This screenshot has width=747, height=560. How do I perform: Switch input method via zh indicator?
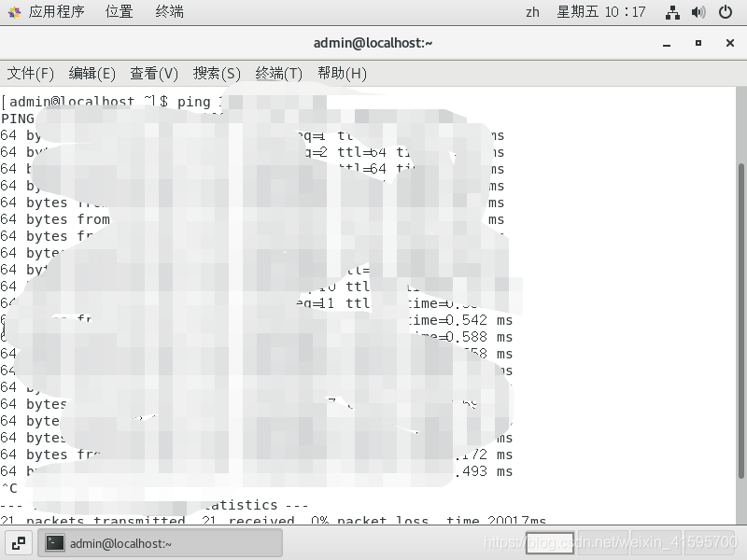(x=532, y=12)
